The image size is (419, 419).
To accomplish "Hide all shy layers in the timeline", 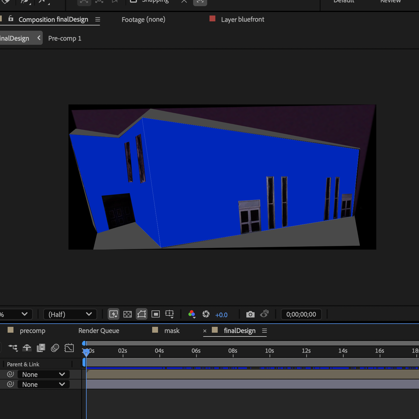I will coord(27,348).
